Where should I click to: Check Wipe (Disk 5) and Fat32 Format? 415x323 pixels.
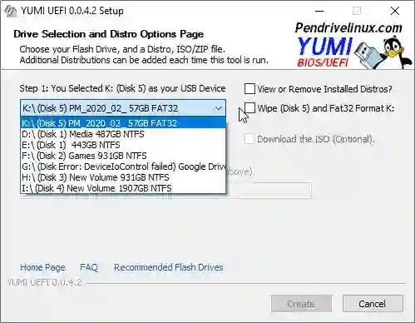click(249, 108)
